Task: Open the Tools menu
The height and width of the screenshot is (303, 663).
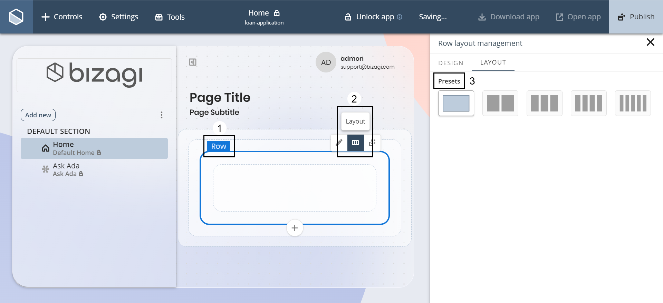Action: point(170,17)
